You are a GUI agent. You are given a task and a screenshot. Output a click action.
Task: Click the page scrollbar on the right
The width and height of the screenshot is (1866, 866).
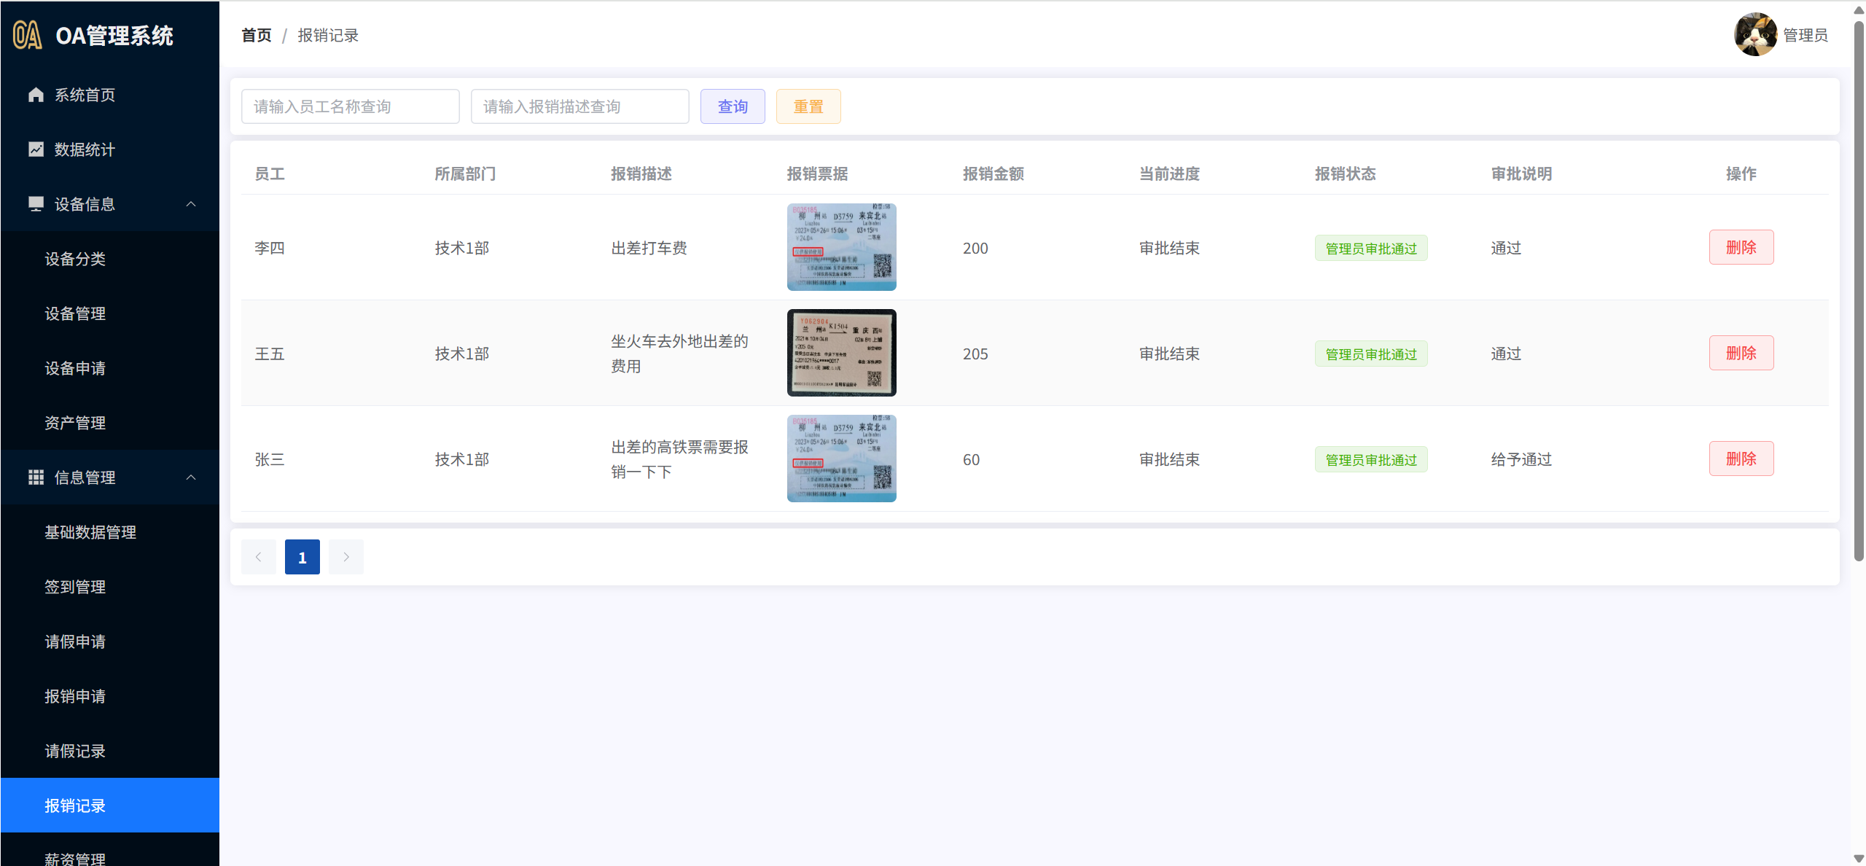click(x=1858, y=292)
